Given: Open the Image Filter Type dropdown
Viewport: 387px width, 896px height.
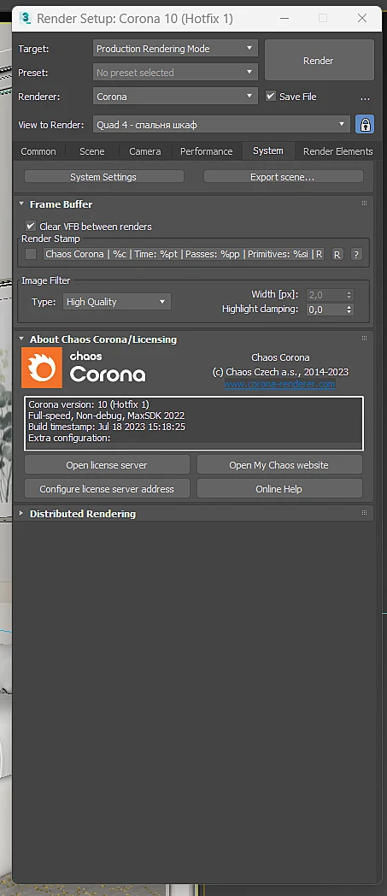Looking at the screenshot, I should point(116,302).
